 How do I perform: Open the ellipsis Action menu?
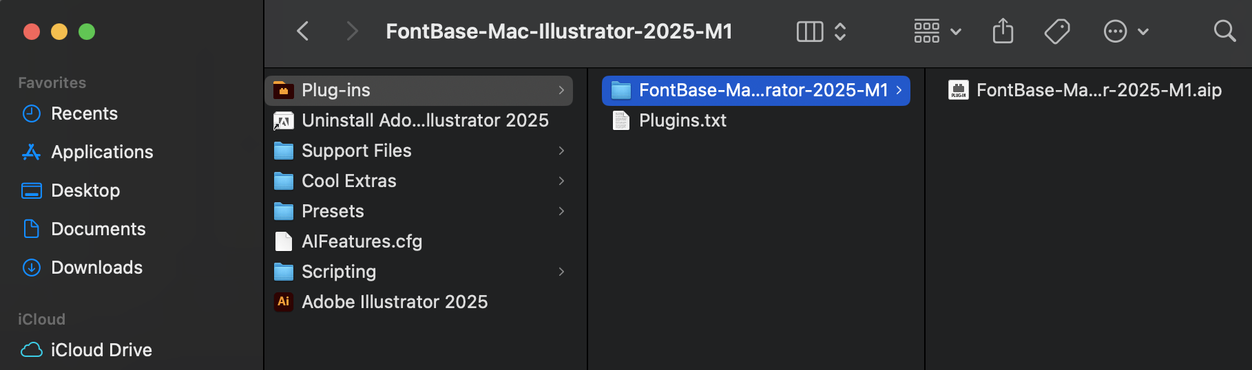click(1115, 31)
